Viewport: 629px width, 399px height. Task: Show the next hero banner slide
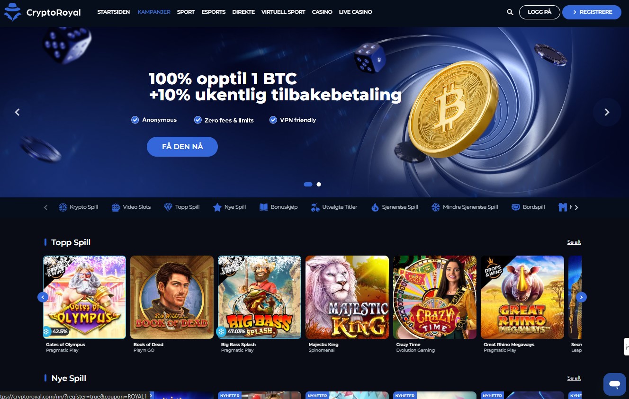pyautogui.click(x=607, y=112)
